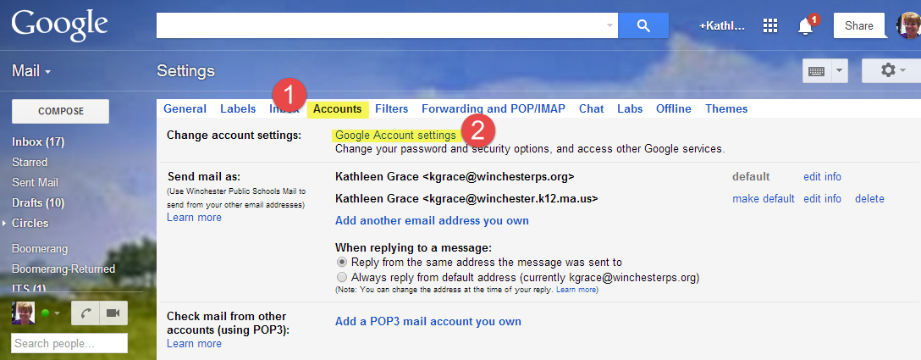Click the Compose button
921x360 pixels.
point(60,111)
